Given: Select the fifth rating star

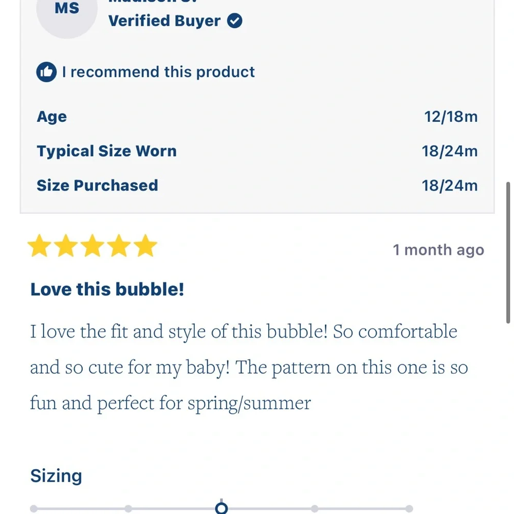Looking at the screenshot, I should (145, 246).
